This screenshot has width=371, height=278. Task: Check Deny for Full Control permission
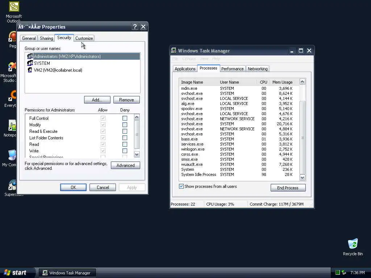[125, 118]
